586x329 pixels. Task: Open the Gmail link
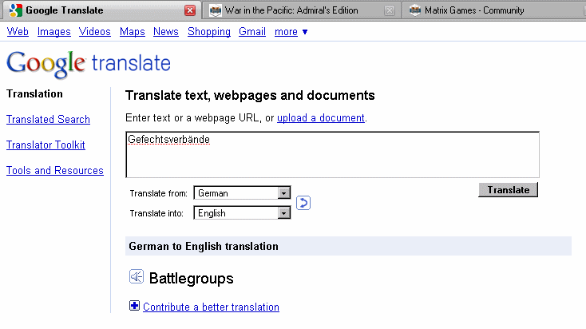point(252,32)
